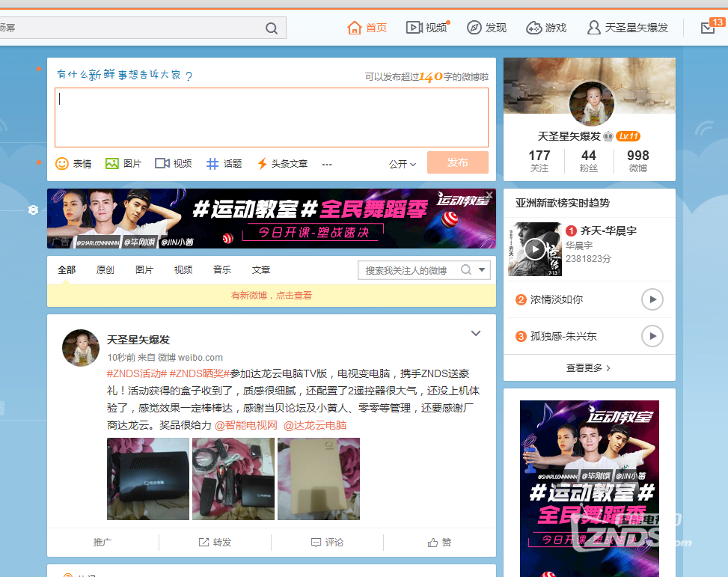Viewport: 728px width, 577px height.
Task: Select the 全部 feed tab
Action: (67, 270)
